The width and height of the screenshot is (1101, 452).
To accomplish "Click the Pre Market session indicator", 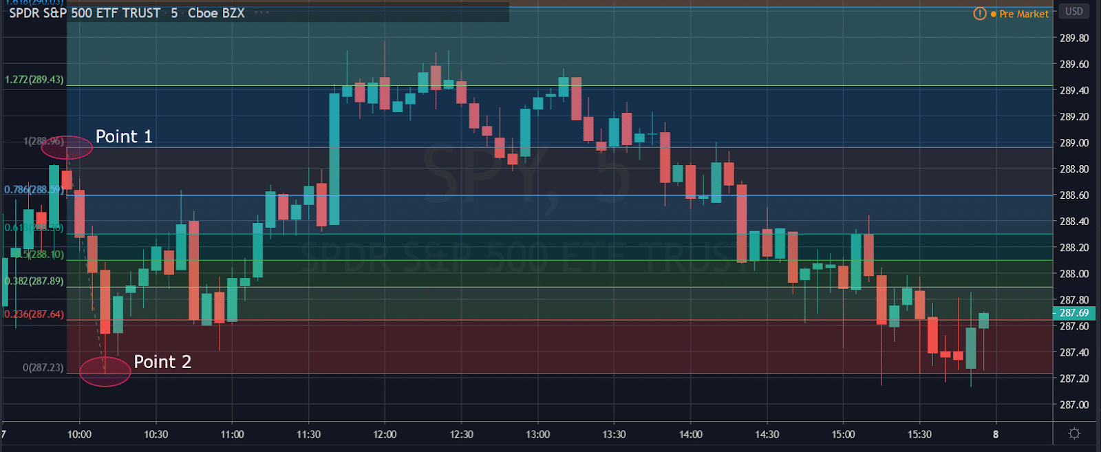I will pyautogui.click(x=1020, y=14).
